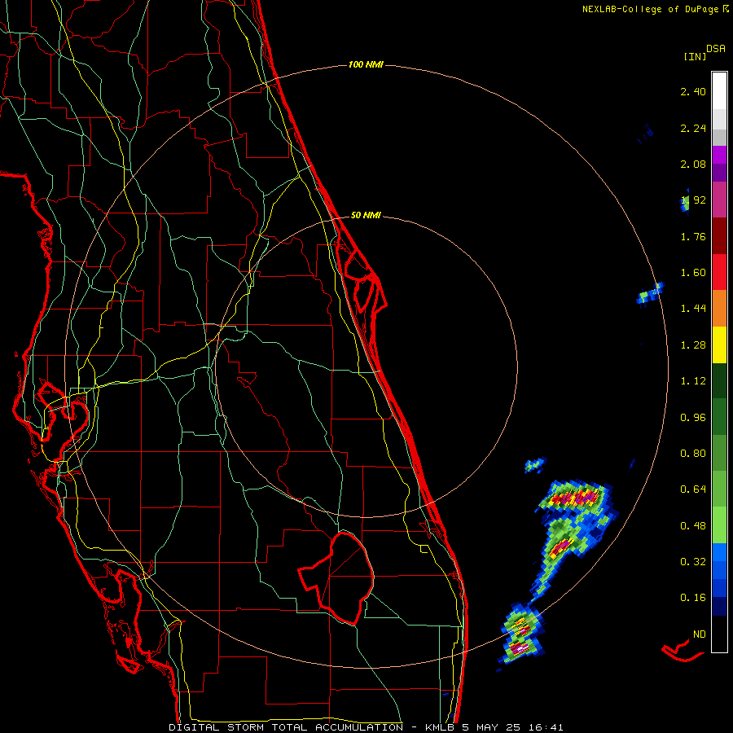Click the 50 NMI range ring label

point(366,215)
